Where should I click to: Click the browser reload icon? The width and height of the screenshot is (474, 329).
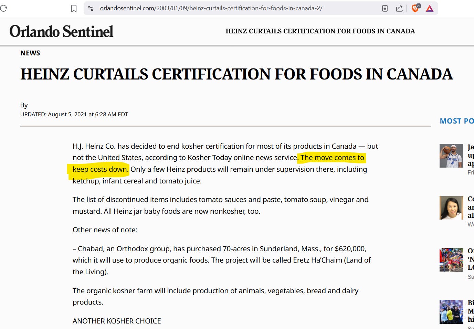point(3,8)
